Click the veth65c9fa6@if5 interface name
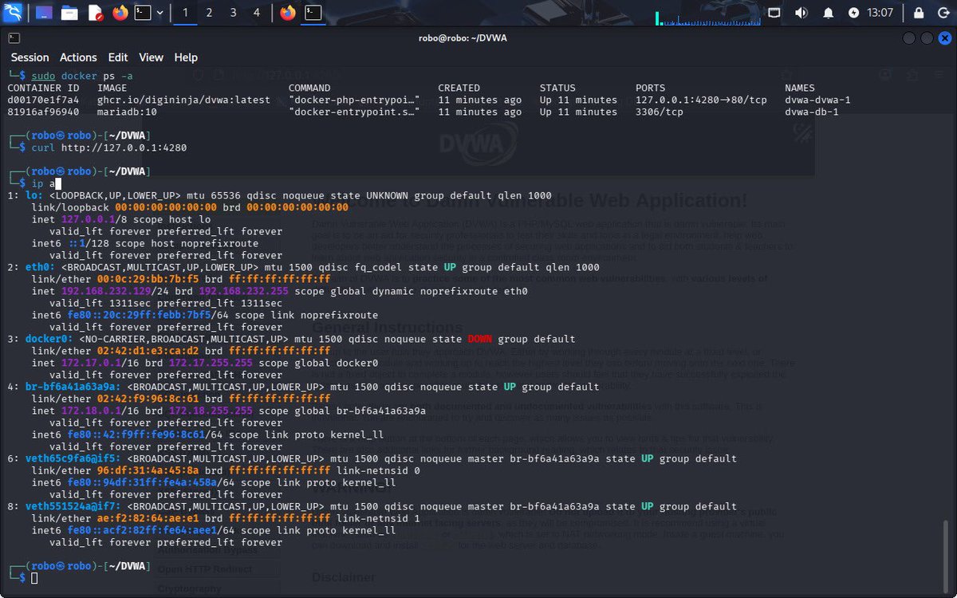 [70, 458]
